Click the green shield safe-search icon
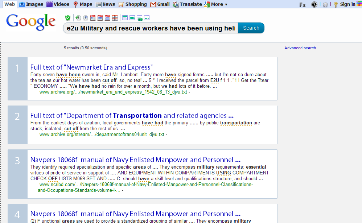The width and height of the screenshot is (362, 223). (x=67, y=18)
